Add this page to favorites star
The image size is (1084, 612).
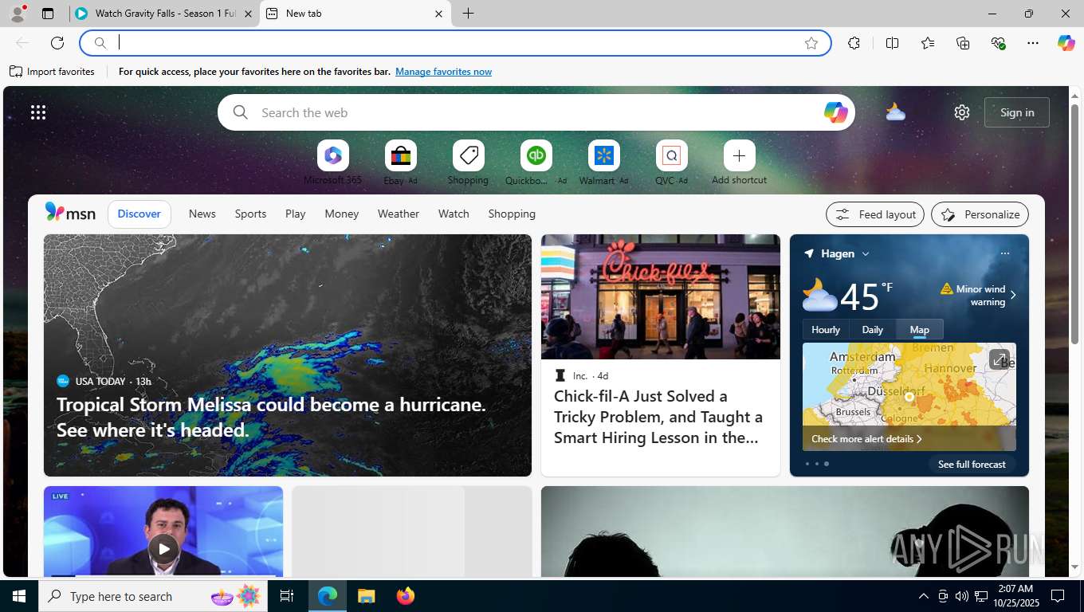tap(811, 43)
